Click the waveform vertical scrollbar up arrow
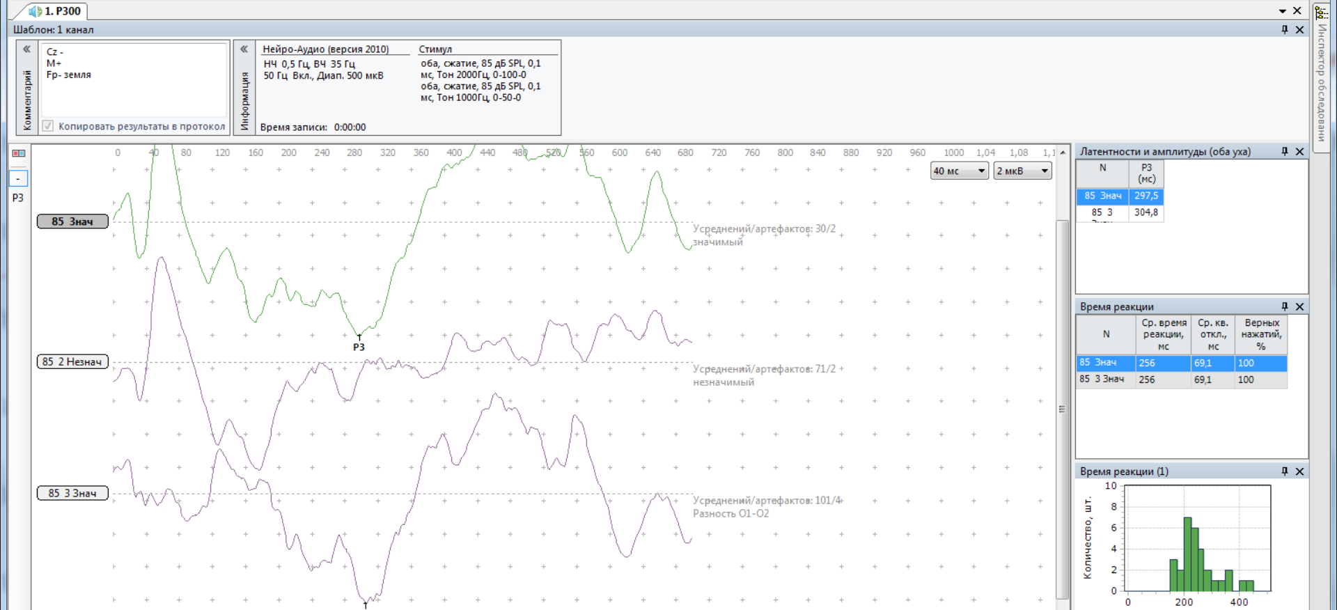The image size is (1337, 610). pos(1062,152)
